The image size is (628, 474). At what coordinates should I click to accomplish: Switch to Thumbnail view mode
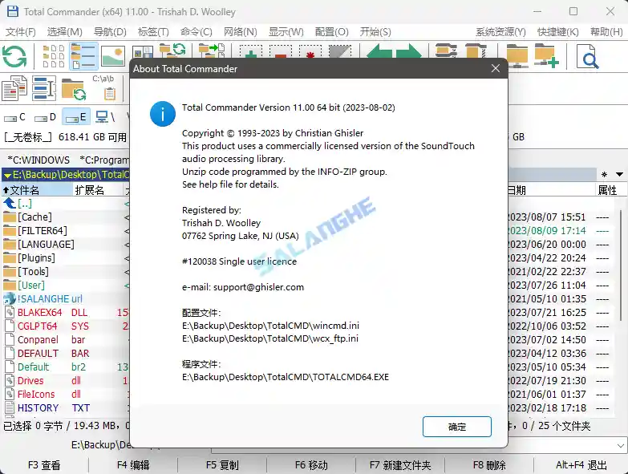[113, 56]
